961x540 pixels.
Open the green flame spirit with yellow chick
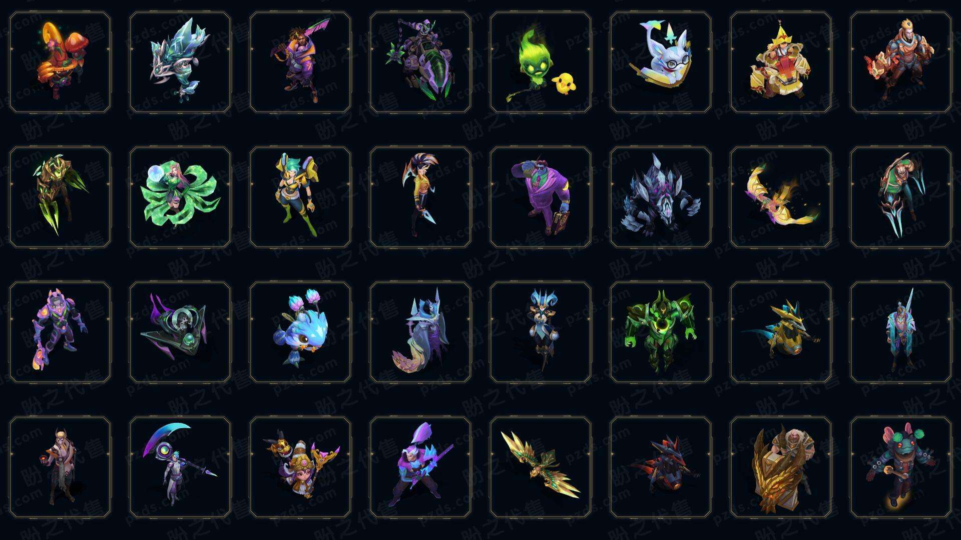pos(541,62)
